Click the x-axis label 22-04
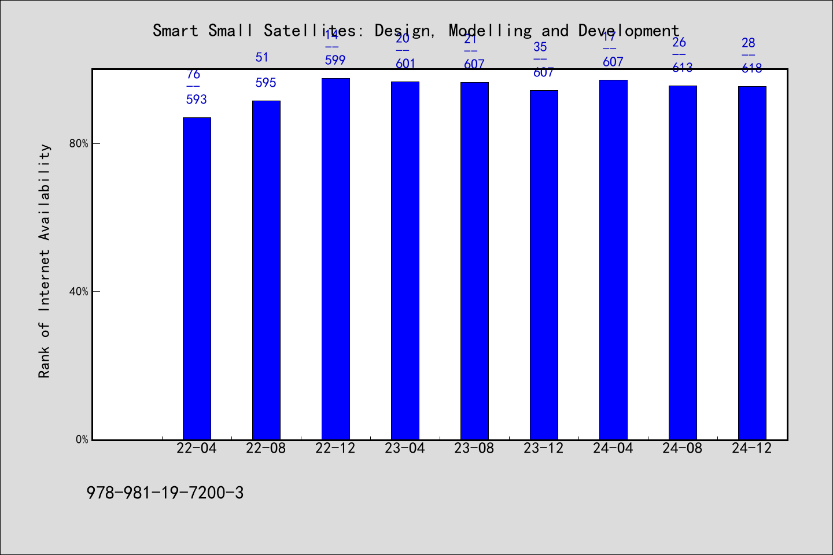 point(197,449)
